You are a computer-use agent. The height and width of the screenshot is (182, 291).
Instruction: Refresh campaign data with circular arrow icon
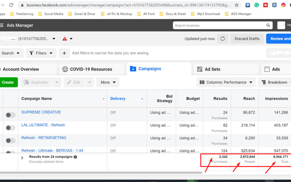click(223, 39)
